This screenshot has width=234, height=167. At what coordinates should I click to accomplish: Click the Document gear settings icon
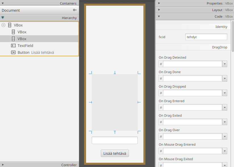coord(75,10)
